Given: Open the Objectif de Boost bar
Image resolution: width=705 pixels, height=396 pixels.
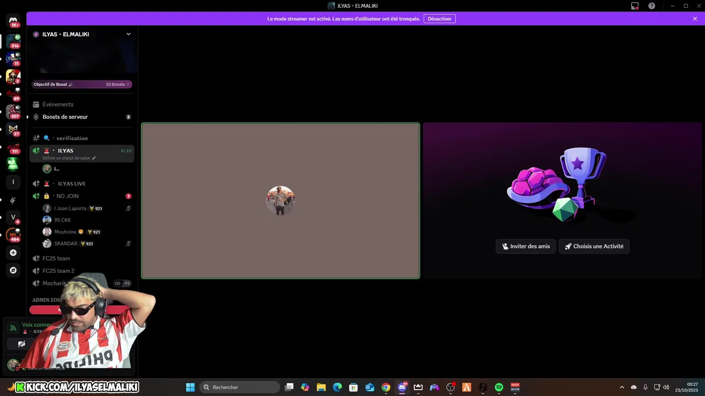Looking at the screenshot, I should [x=82, y=84].
